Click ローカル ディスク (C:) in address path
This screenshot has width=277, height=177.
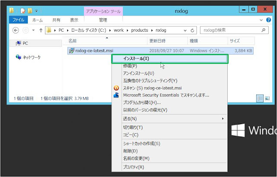tap(89, 30)
